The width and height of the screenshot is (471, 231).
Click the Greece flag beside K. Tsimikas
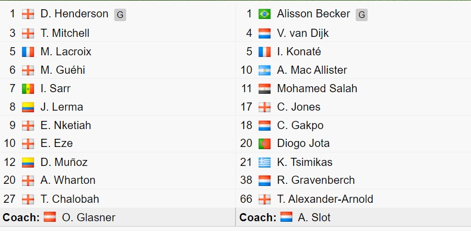(x=264, y=162)
